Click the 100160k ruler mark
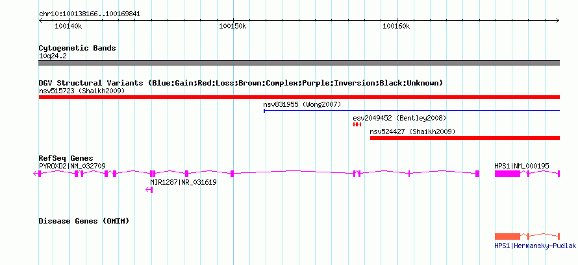Screen dimensions: 578x265 [x=396, y=27]
